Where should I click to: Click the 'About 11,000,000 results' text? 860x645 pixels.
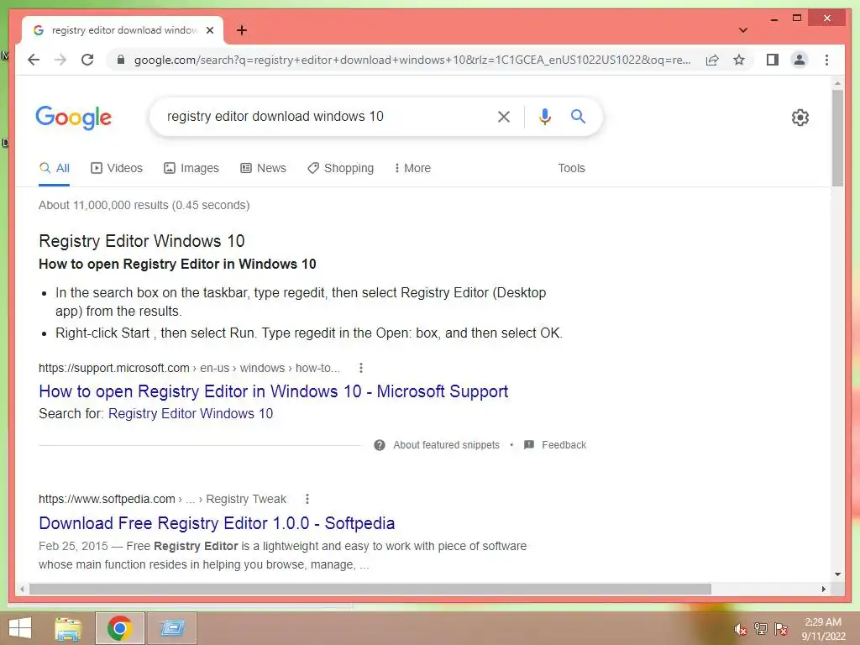(x=144, y=205)
